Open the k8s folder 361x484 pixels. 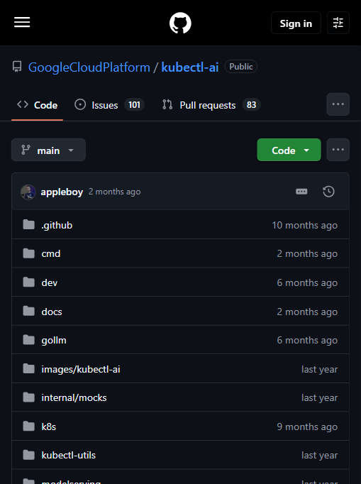point(48,427)
